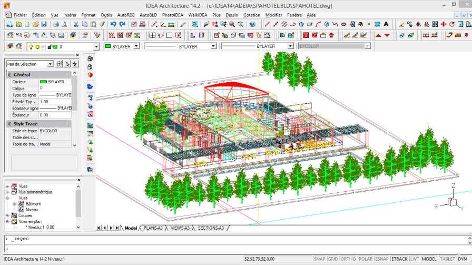Toggle POLAR tracking in status bar
The width and height of the screenshot is (472, 265).
(366, 259)
